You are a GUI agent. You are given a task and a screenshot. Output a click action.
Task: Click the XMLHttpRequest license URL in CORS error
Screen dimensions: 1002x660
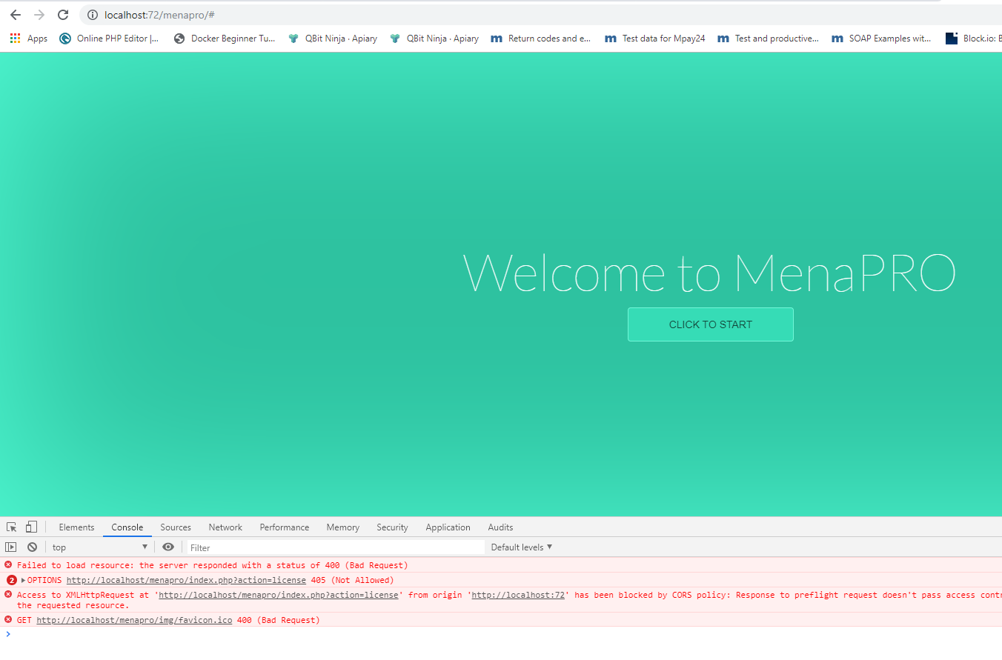[279, 595]
